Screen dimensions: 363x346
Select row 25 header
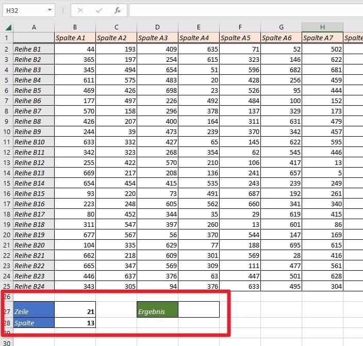[x=7, y=287]
